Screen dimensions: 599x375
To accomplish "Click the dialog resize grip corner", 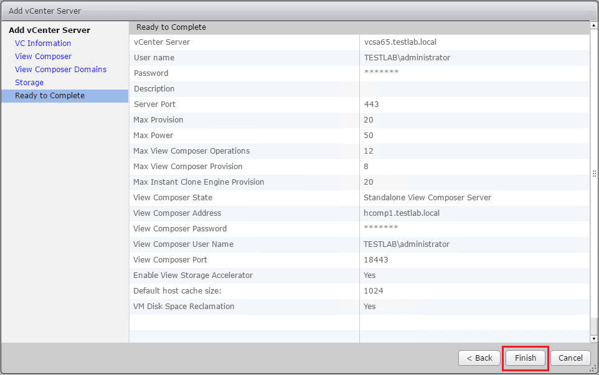I will pos(595,371).
